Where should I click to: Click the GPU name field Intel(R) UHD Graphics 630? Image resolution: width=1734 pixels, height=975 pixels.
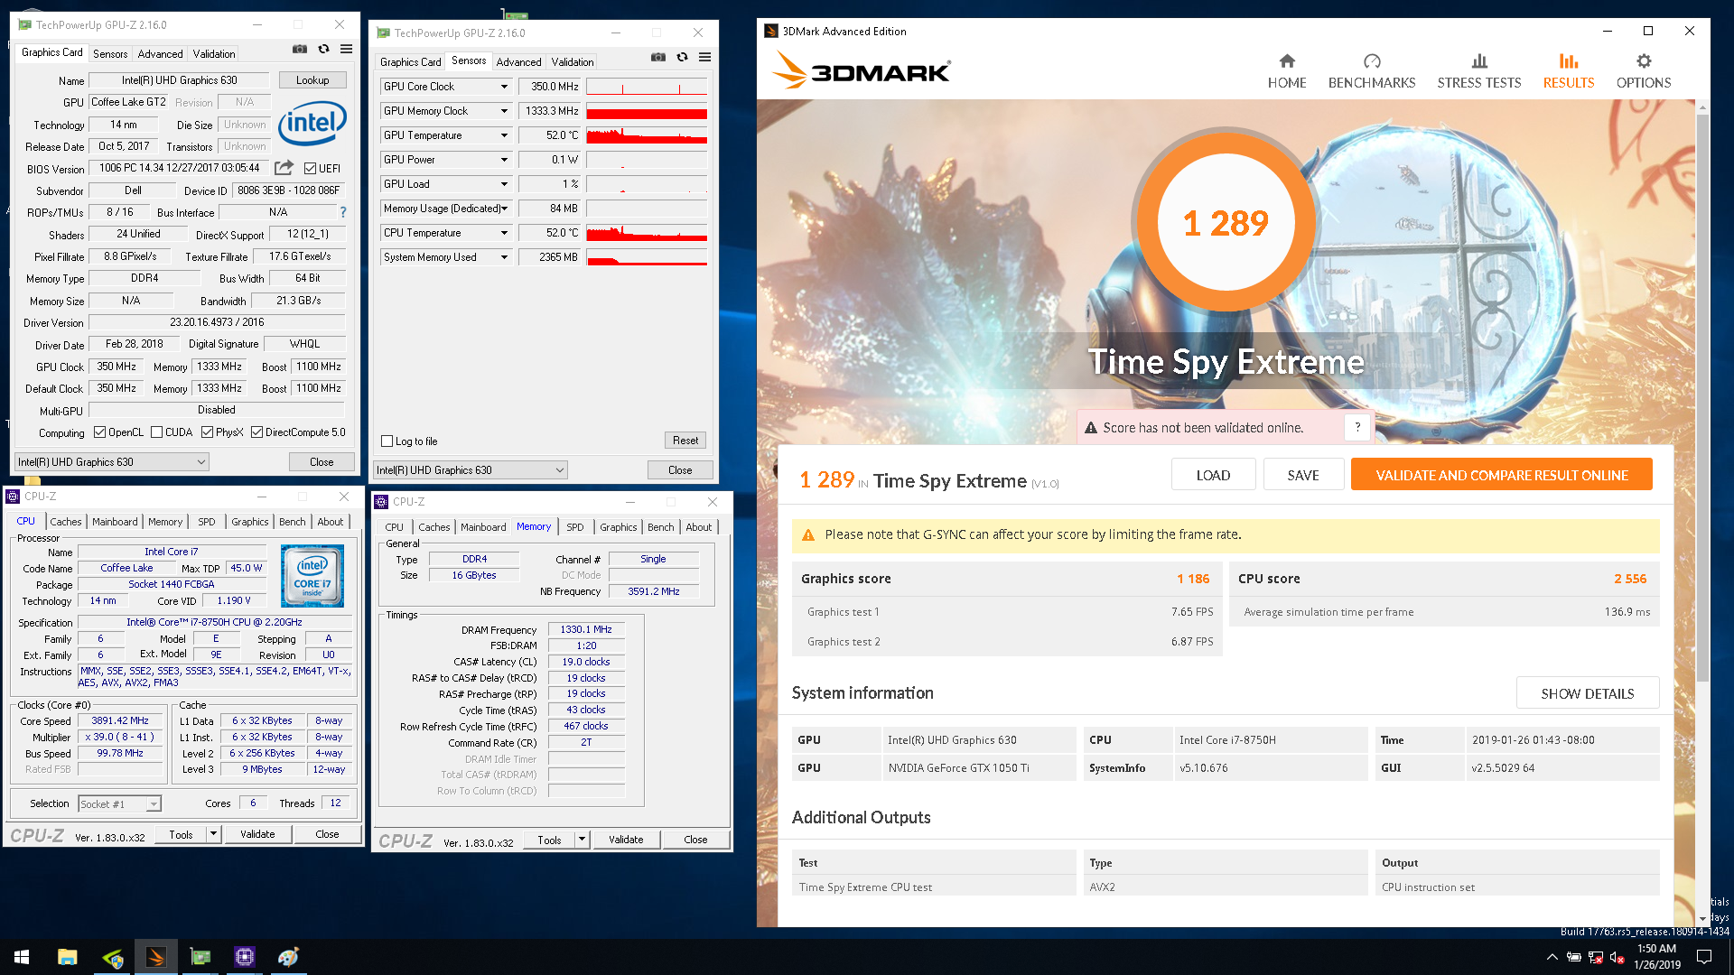pyautogui.click(x=179, y=80)
